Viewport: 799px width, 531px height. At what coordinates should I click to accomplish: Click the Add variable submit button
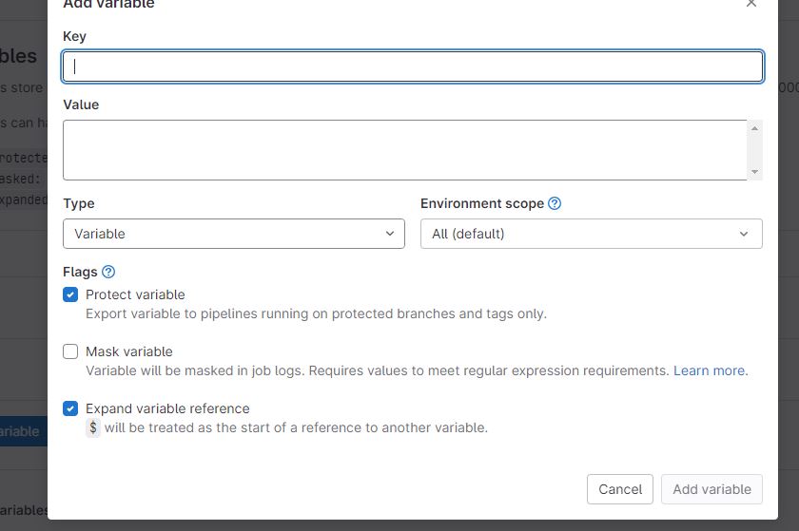coord(711,489)
